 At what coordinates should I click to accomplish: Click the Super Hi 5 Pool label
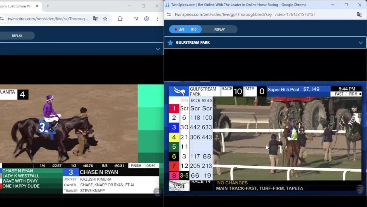283,89
